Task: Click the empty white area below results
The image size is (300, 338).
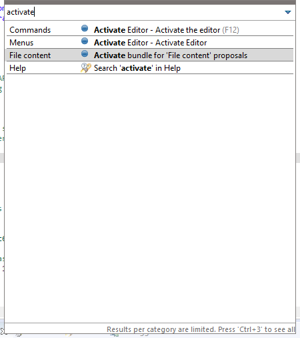Action: tap(150, 198)
